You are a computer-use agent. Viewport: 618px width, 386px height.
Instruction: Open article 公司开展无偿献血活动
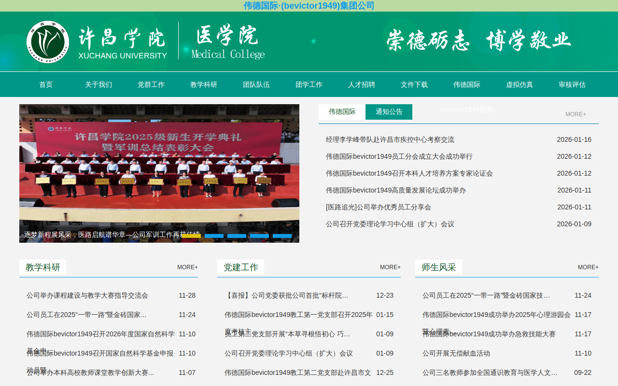pyautogui.click(x=456, y=353)
